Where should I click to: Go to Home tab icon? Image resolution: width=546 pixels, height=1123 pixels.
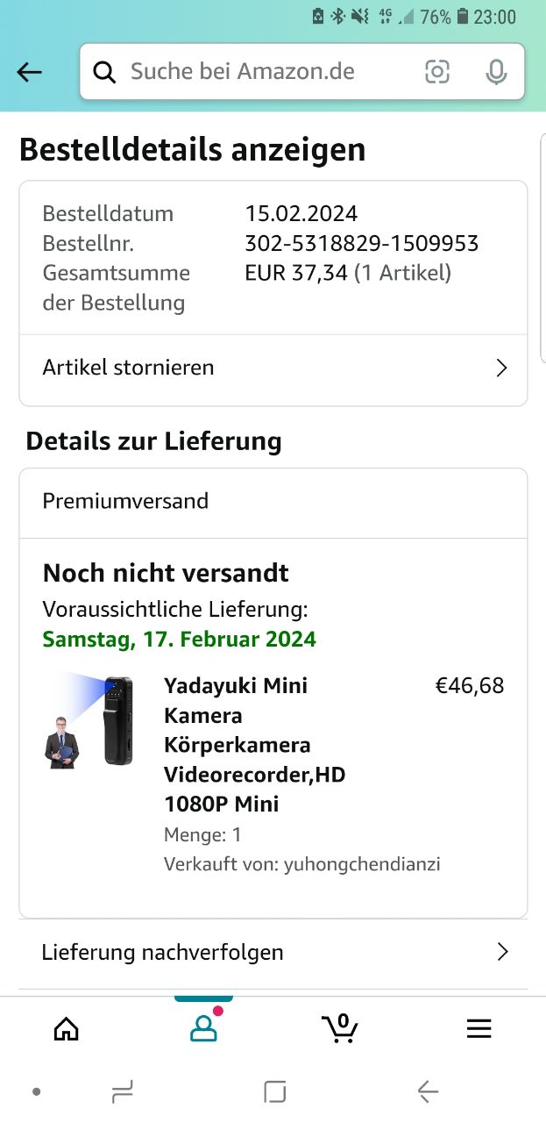pyautogui.click(x=67, y=1028)
